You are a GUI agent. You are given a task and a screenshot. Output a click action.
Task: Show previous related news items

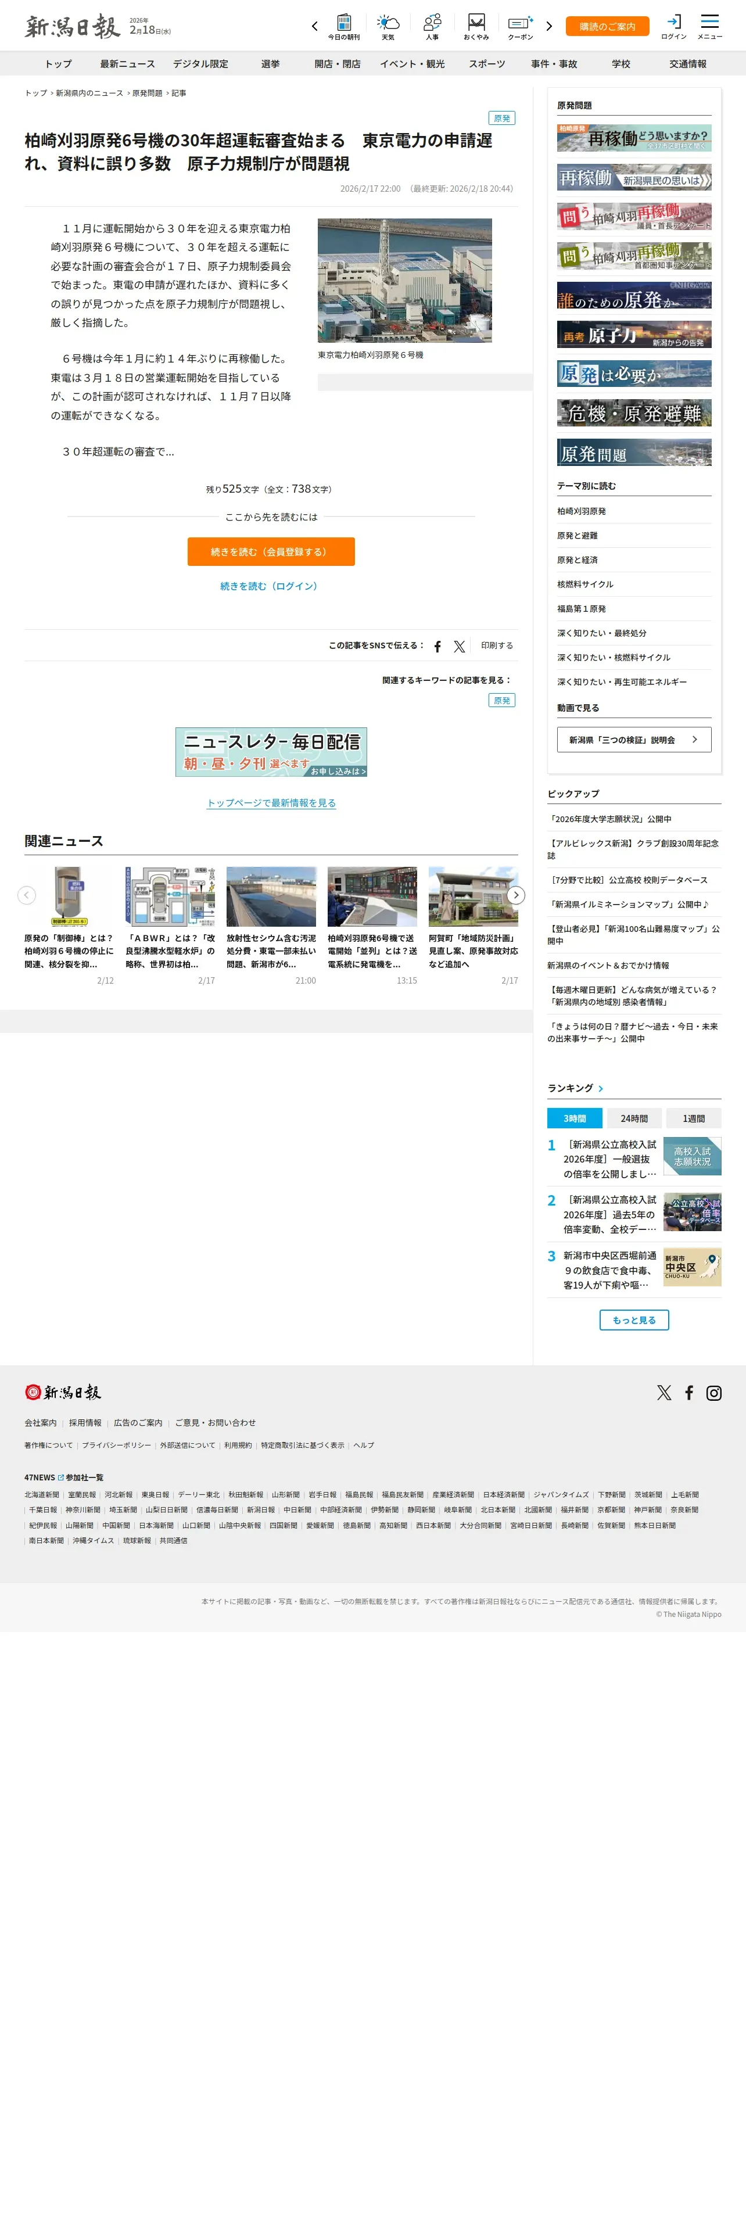(x=27, y=895)
